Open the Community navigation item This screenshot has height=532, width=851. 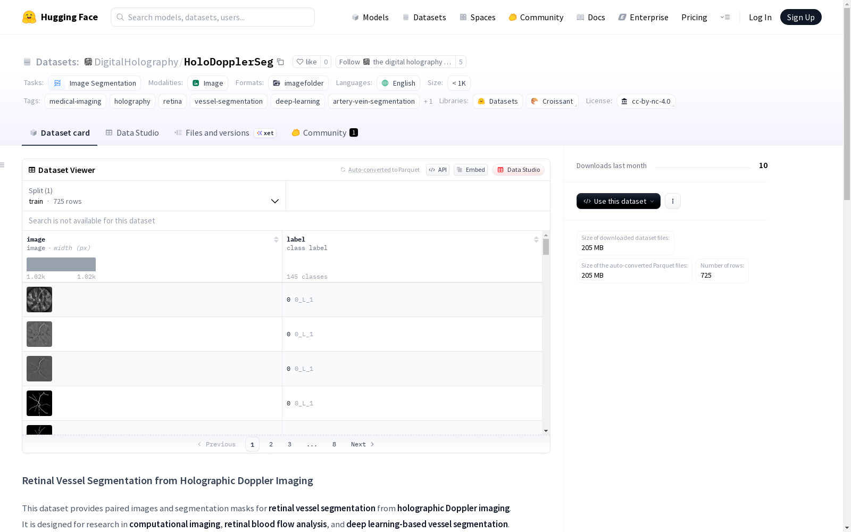(536, 17)
